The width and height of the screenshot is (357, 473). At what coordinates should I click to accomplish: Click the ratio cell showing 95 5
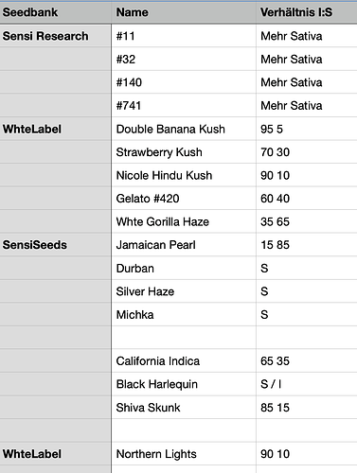(307, 129)
